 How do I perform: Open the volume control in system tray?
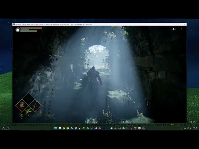(x=191, y=128)
